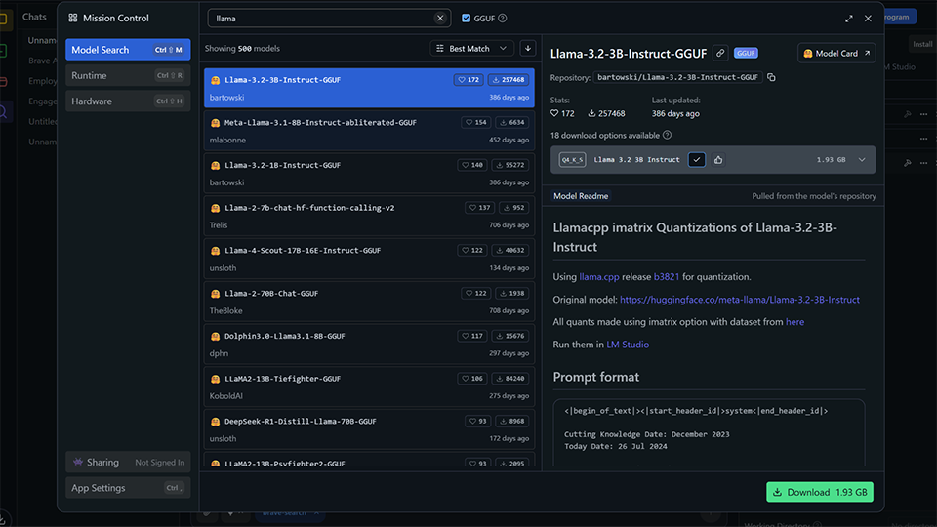Toggle sort direction arrow button
The width and height of the screenshot is (937, 527).
click(528, 49)
